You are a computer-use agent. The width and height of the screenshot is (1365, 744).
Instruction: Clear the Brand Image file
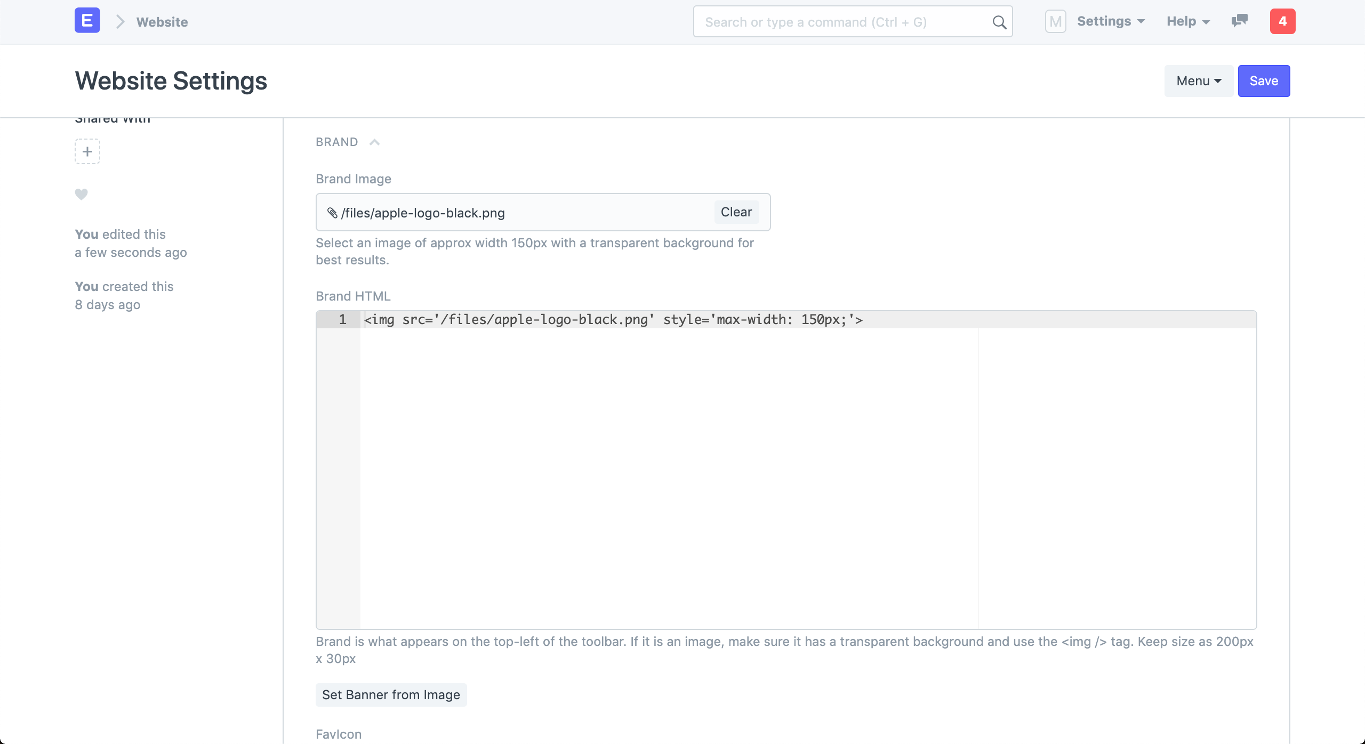pos(736,212)
